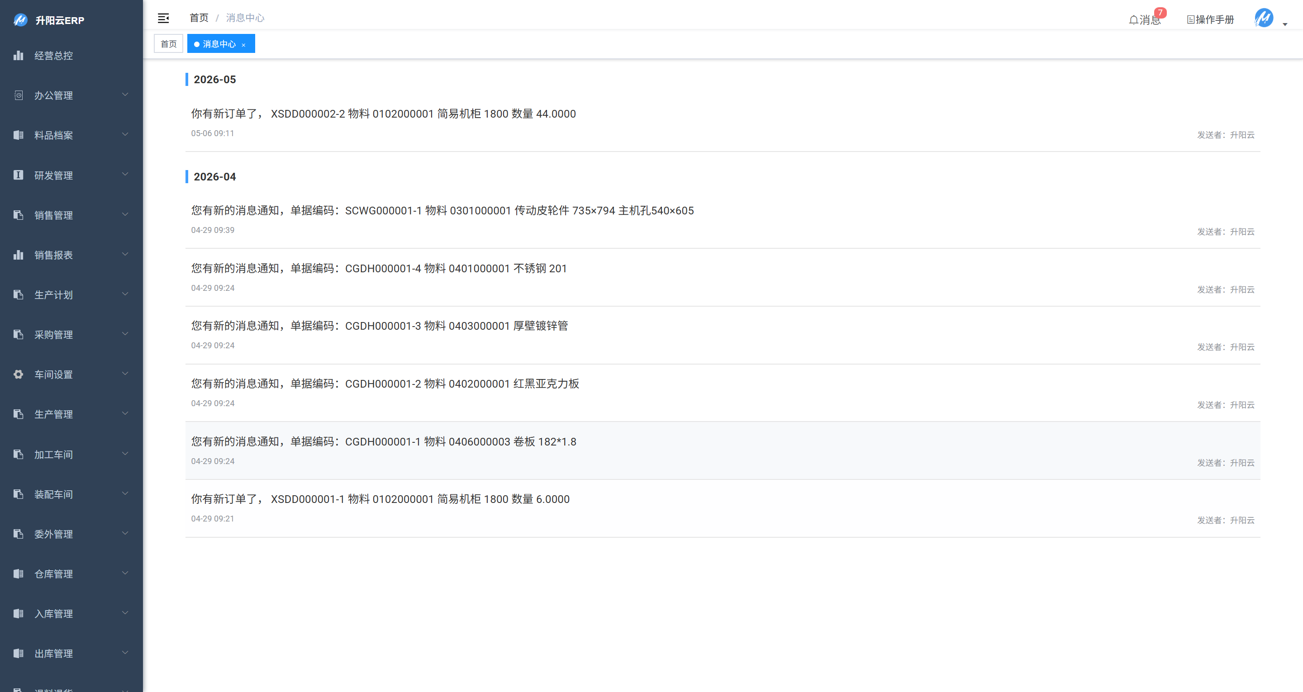Click the 采购管理 sidebar icon
The image size is (1303, 692).
tap(18, 334)
